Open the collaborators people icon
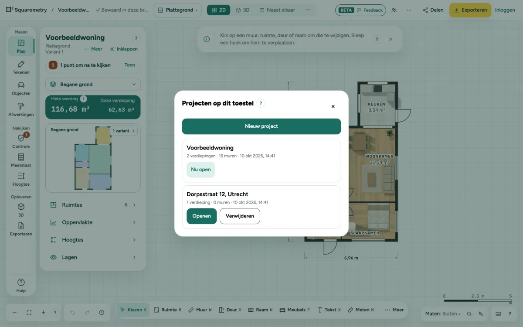 pyautogui.click(x=394, y=10)
